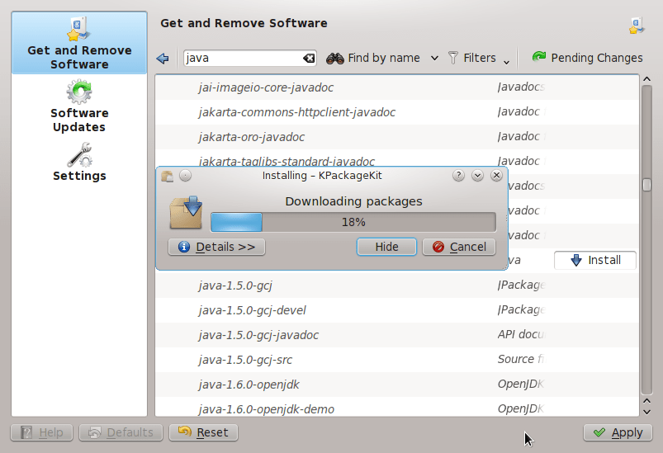Image resolution: width=663 pixels, height=453 pixels.
Task: Click the package icon in header corner
Action: coord(637,26)
